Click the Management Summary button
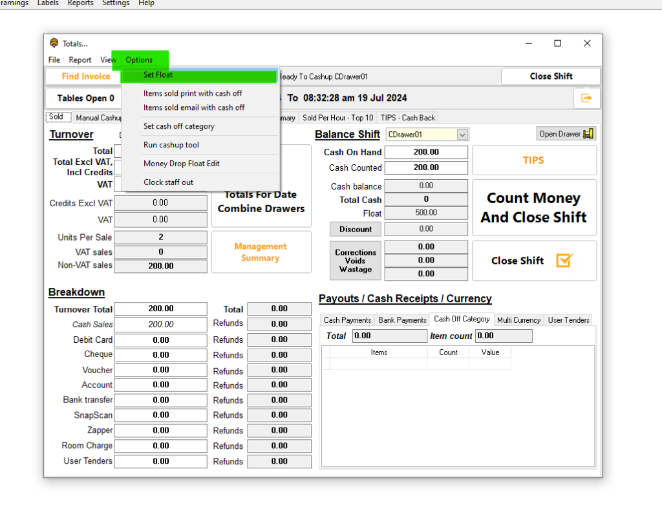Viewport: 662px width, 509px height. [x=261, y=252]
